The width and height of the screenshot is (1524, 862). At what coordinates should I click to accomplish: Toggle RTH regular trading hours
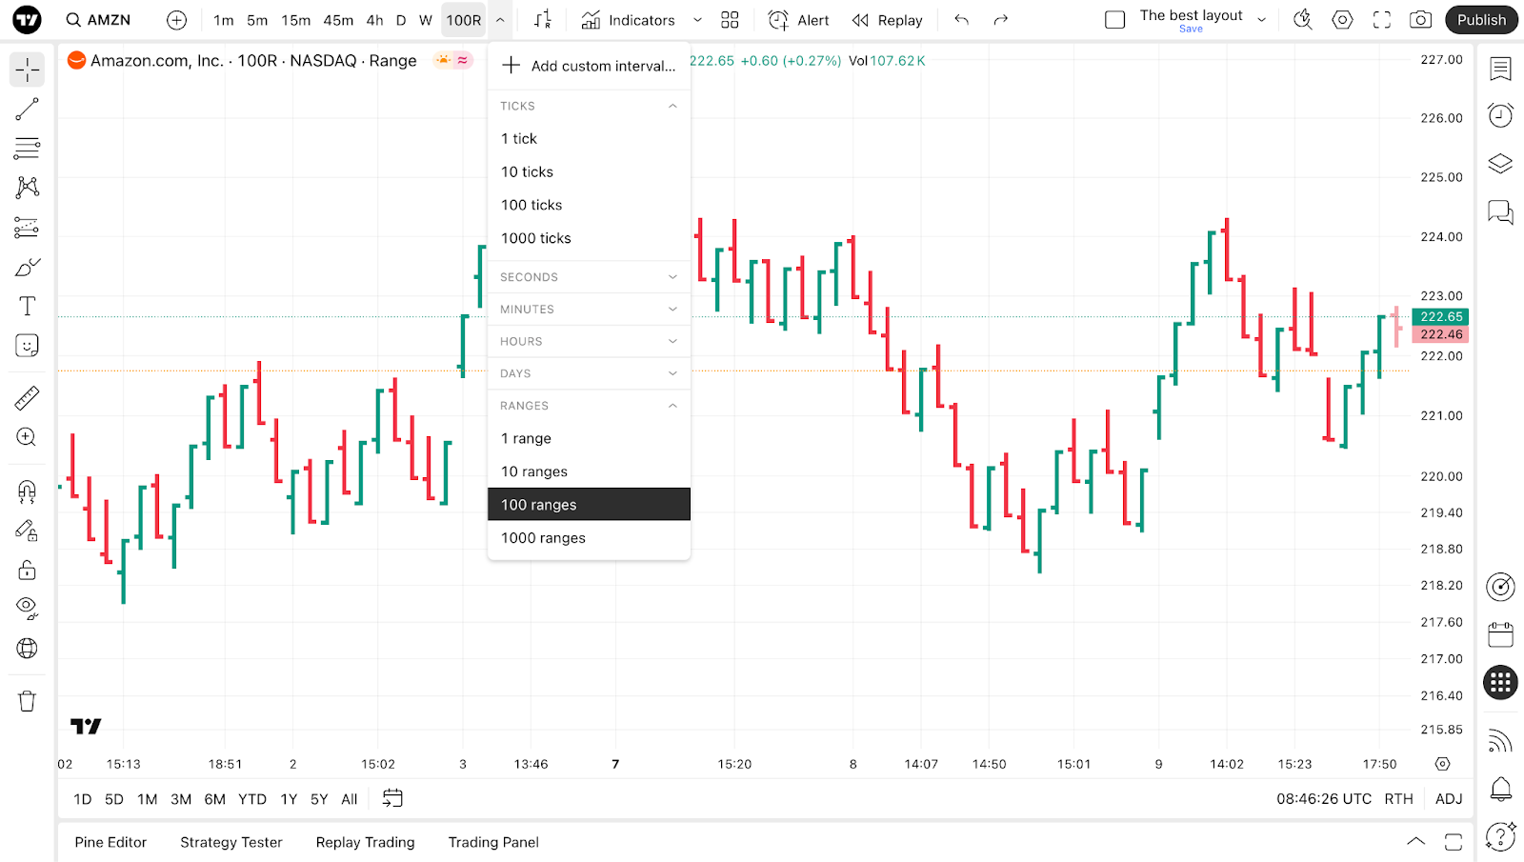(1398, 799)
